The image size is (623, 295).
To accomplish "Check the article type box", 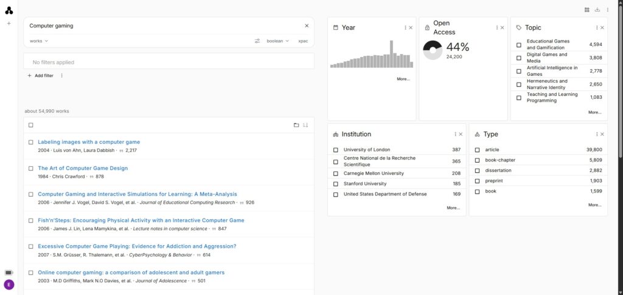I will click(x=478, y=150).
